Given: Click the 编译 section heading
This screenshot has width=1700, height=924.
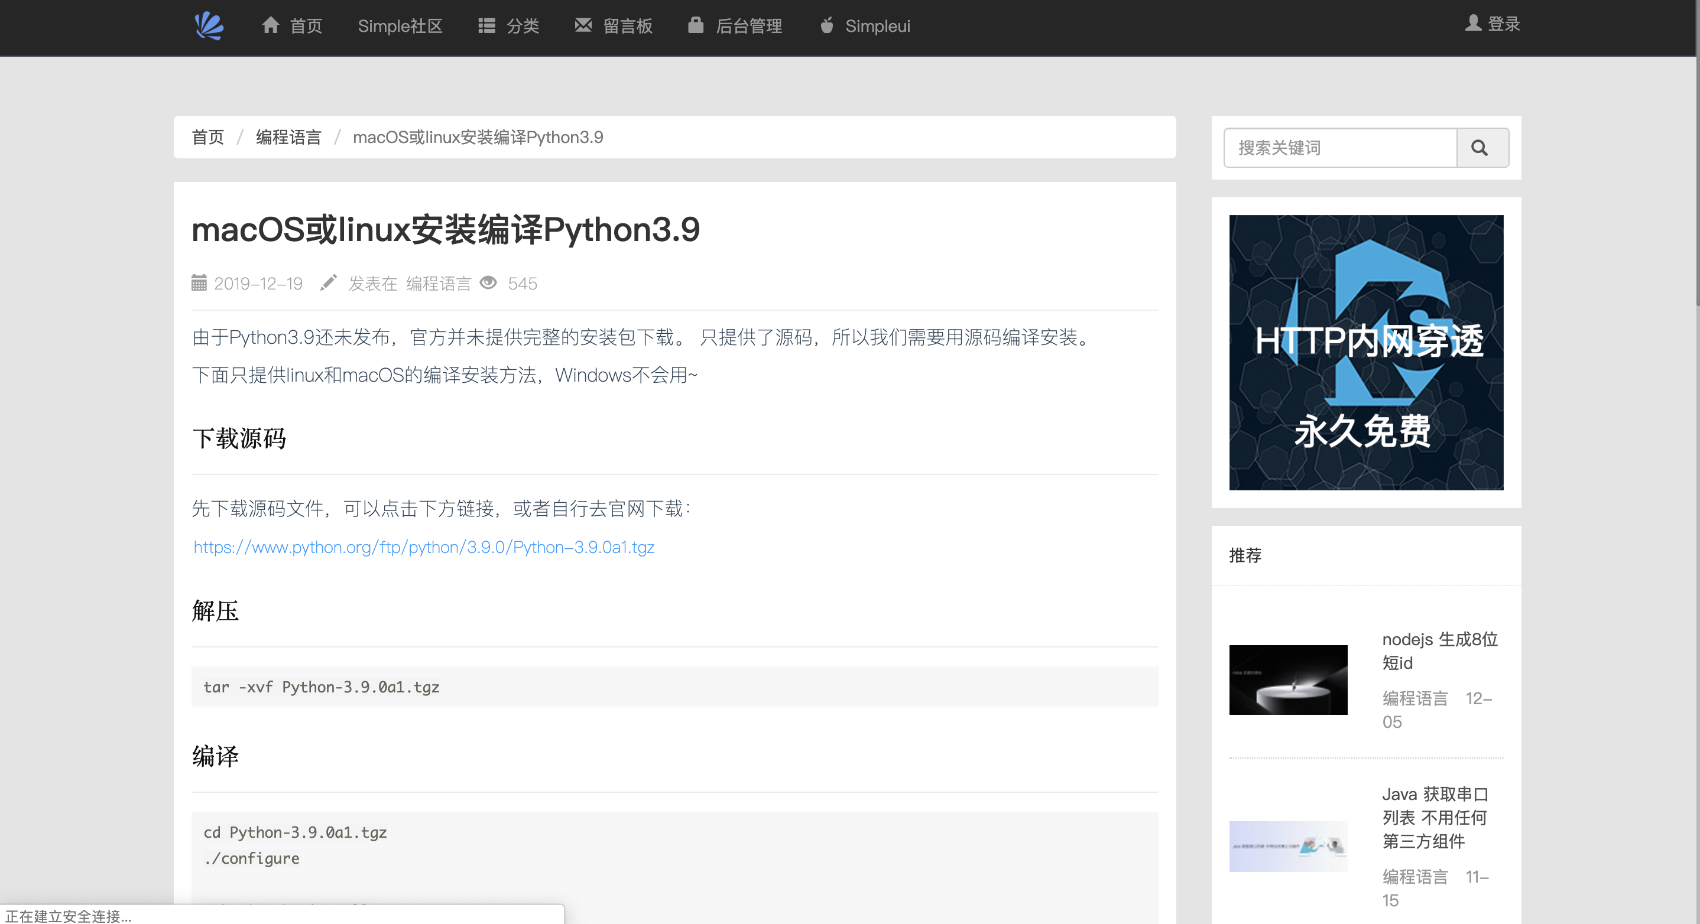Looking at the screenshot, I should 215,756.
